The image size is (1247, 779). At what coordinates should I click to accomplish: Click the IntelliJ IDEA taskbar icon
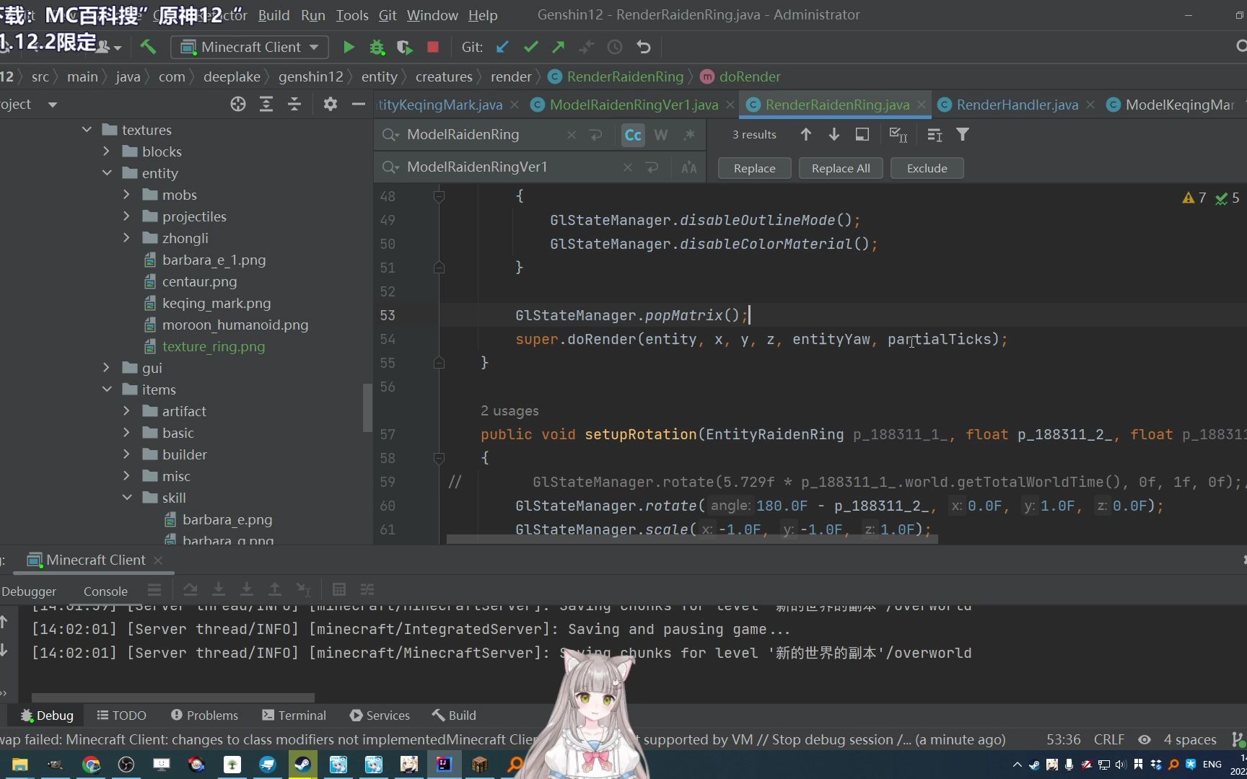[445, 765]
